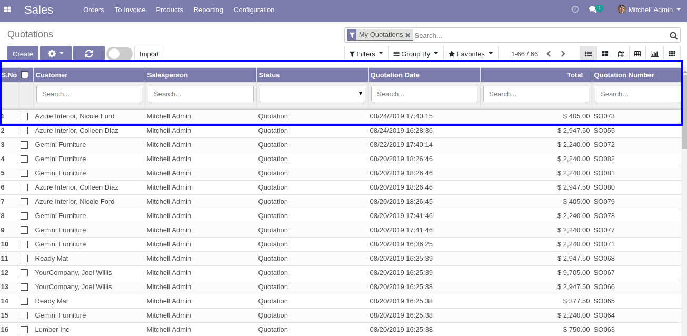Screen dimensions: 687x336
Task: Click the Import button
Action: [x=149, y=54]
